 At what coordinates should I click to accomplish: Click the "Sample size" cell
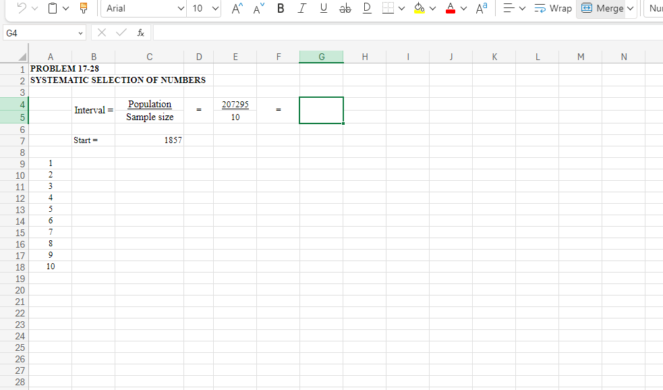[x=150, y=117]
